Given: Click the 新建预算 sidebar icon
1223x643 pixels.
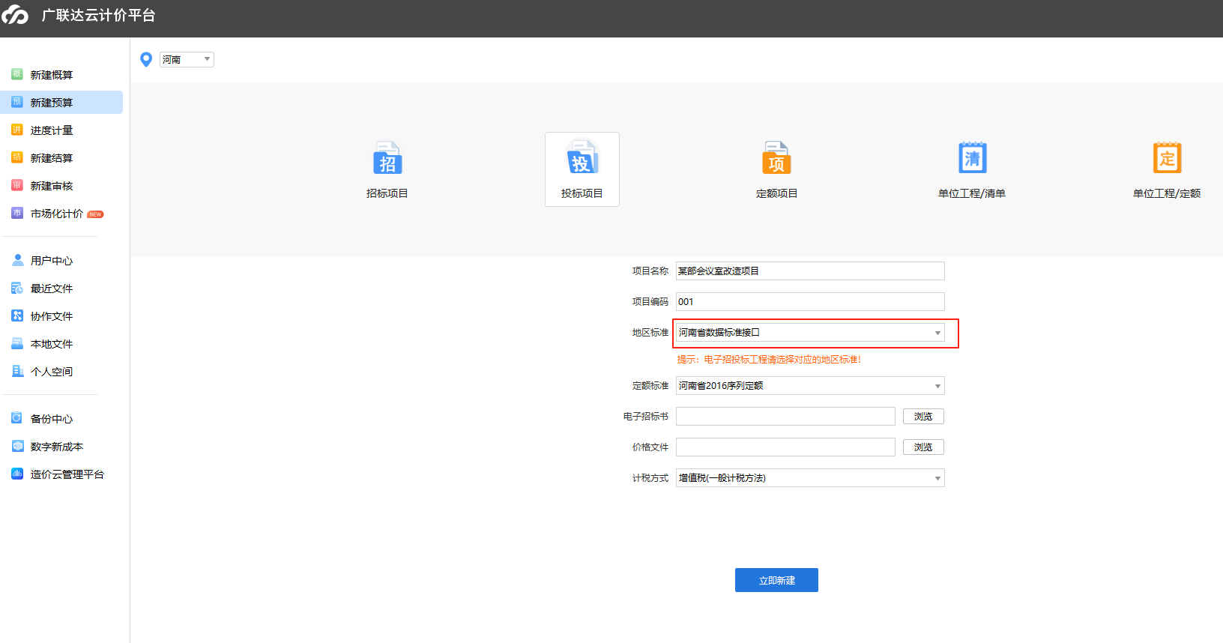Looking at the screenshot, I should coord(17,102).
